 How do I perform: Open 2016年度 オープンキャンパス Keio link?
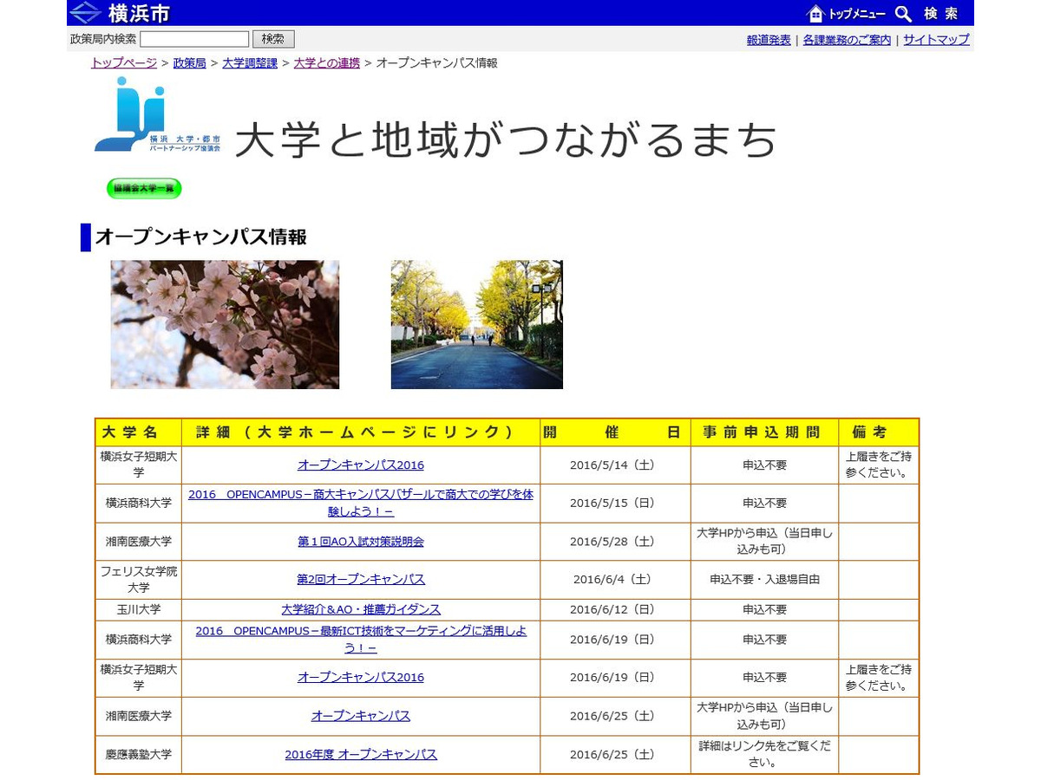[x=361, y=755]
